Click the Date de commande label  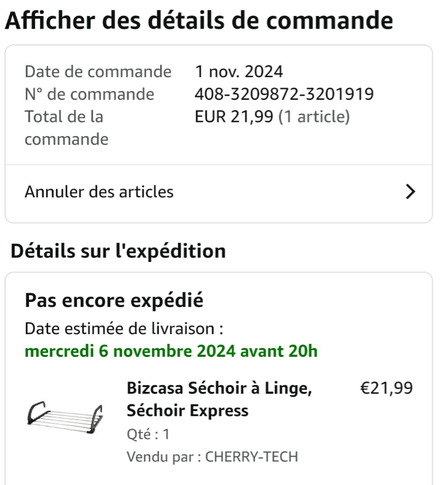click(x=98, y=72)
